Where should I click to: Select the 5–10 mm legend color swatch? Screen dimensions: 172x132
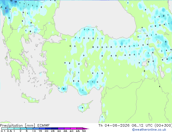click(30, 128)
